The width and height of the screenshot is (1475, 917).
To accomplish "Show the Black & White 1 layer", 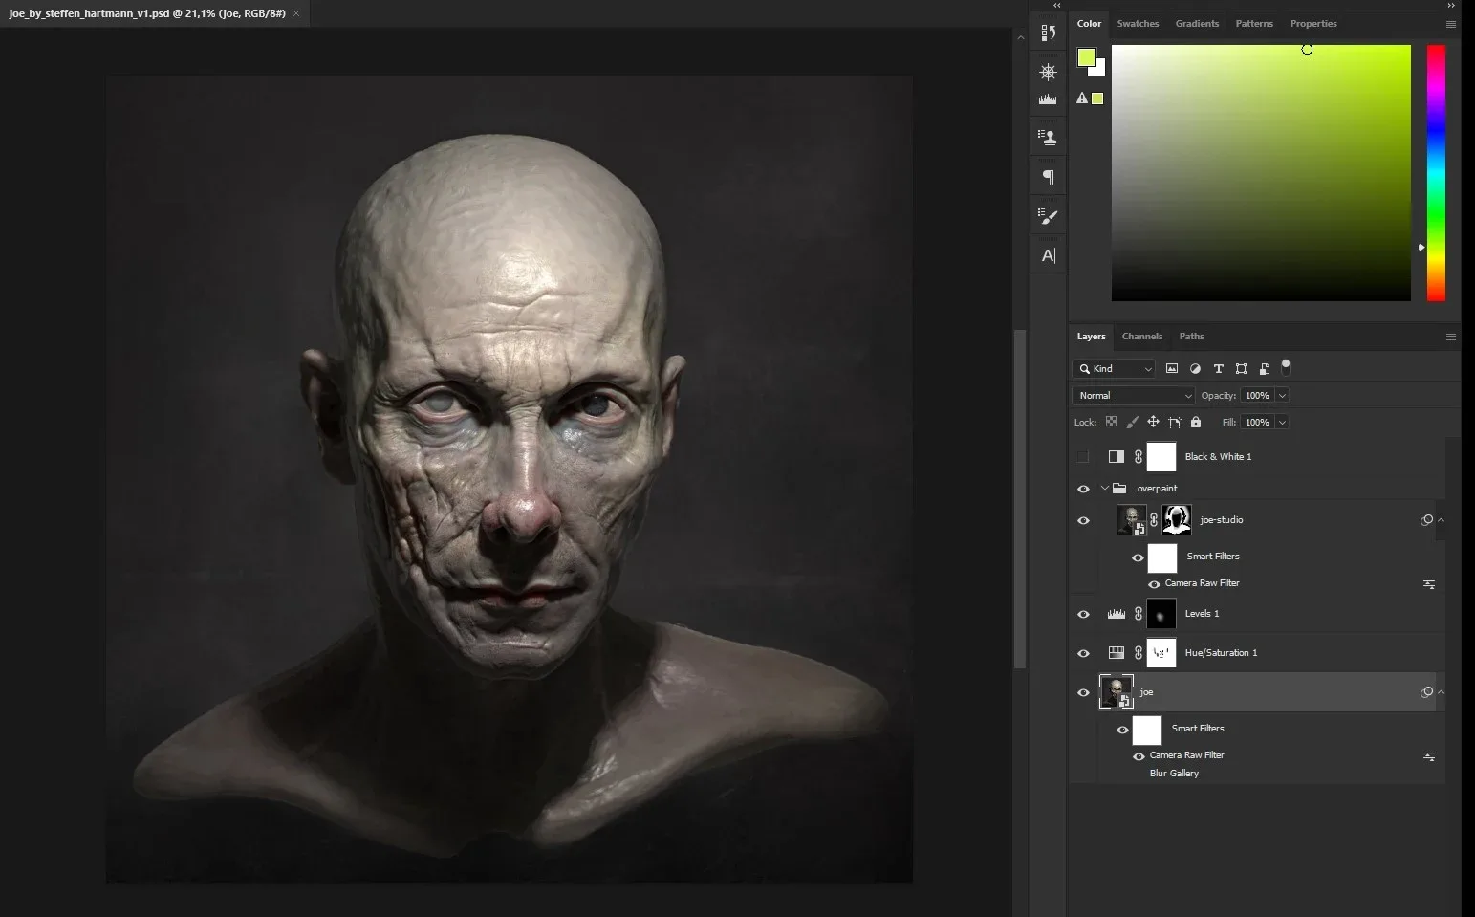I will [x=1083, y=457].
